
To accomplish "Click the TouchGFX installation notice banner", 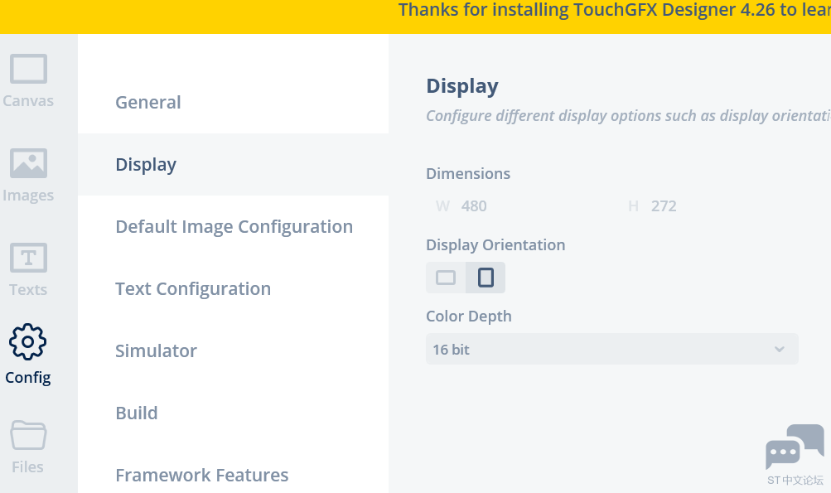I will point(416,17).
